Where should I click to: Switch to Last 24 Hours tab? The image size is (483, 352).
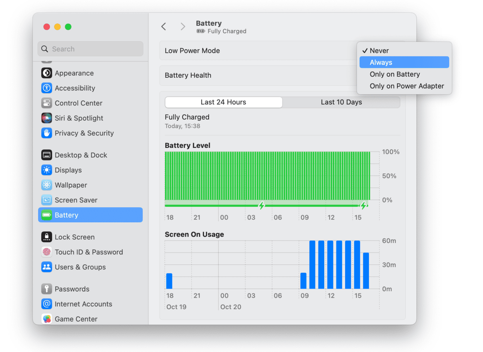point(223,102)
